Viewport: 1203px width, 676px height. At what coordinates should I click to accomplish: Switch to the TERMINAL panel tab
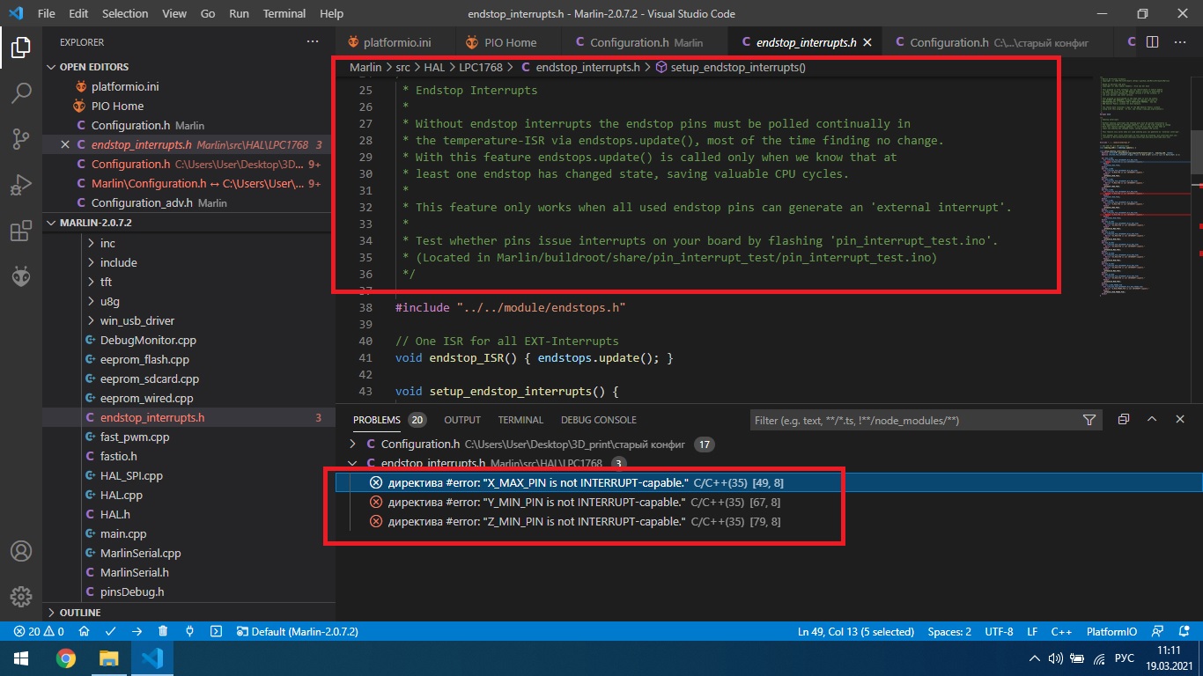520,420
